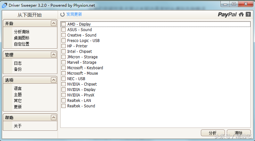
Task: Select the NEC - USB checkbox
Action: pos(63,79)
